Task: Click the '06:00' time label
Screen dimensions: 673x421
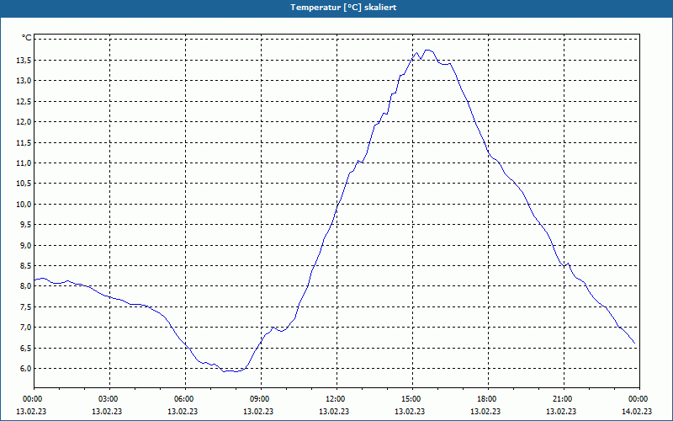Action: click(x=185, y=399)
